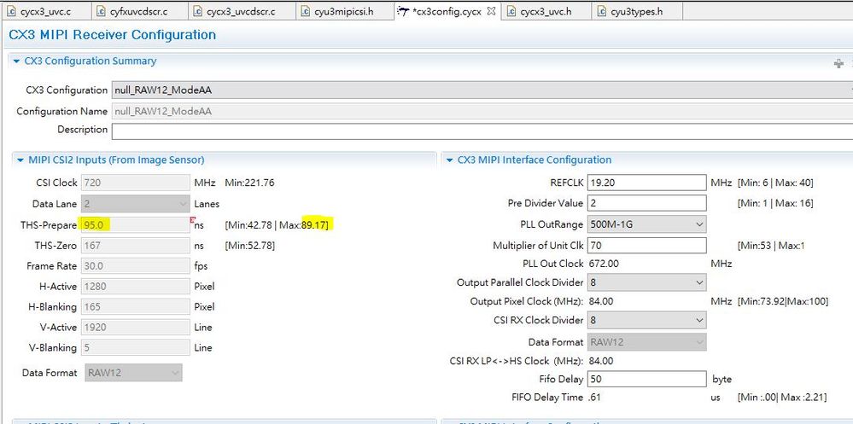Click the THS-Prepare Min/Max range text
Screen dimensions: 853x424
277,224
